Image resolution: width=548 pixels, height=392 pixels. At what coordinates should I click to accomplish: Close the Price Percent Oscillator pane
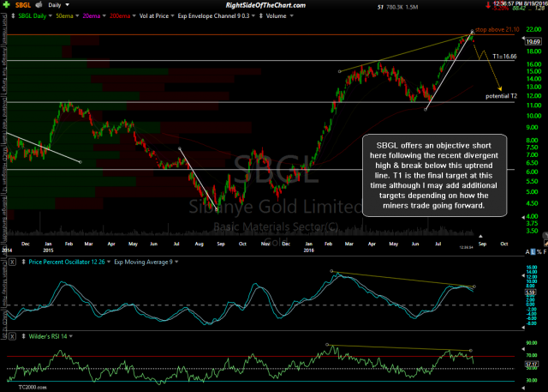tap(12, 262)
